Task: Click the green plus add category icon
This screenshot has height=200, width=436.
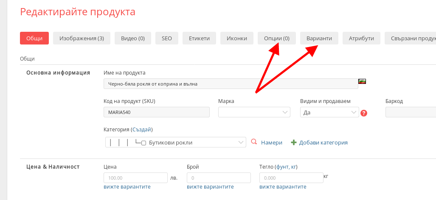Action: pyautogui.click(x=293, y=142)
